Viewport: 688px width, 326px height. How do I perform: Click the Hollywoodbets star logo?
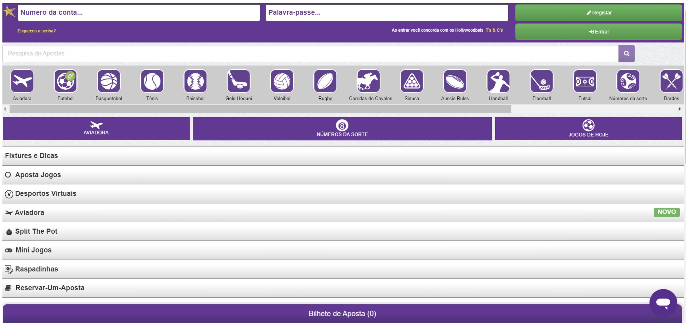coord(9,12)
